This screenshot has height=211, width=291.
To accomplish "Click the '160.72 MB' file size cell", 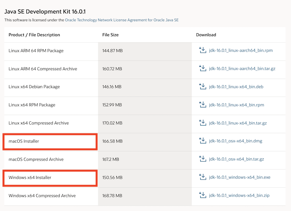I will coord(145,69).
